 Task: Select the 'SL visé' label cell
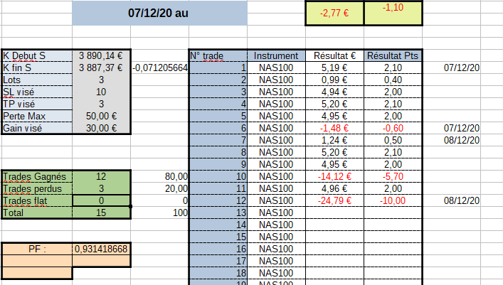click(x=37, y=92)
